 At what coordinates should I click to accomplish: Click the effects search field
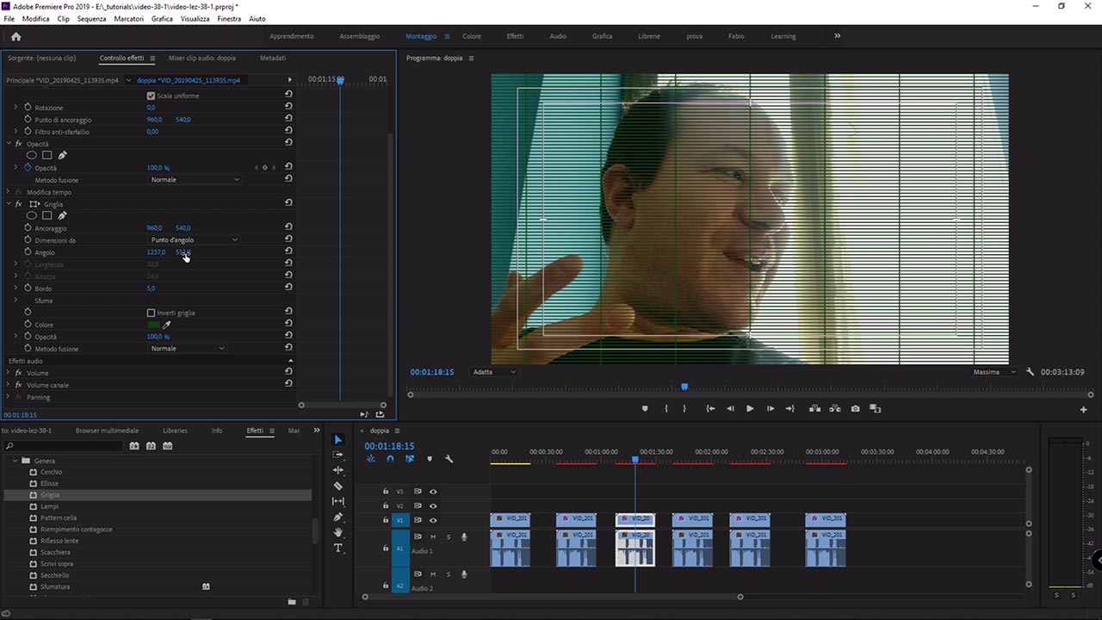[65, 446]
